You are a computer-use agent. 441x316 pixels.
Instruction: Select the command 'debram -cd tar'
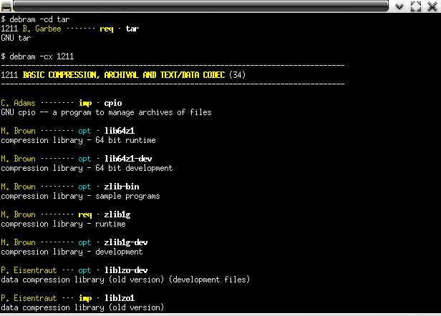click(39, 19)
